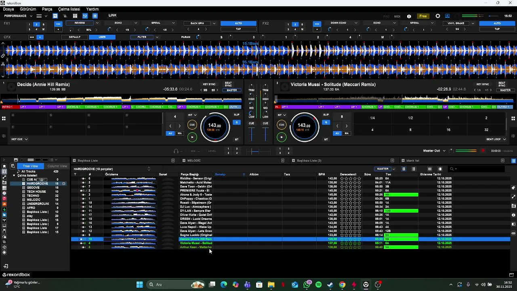Enable FX2 AUTO mode
Screen dimensions: 517x291
497,23
